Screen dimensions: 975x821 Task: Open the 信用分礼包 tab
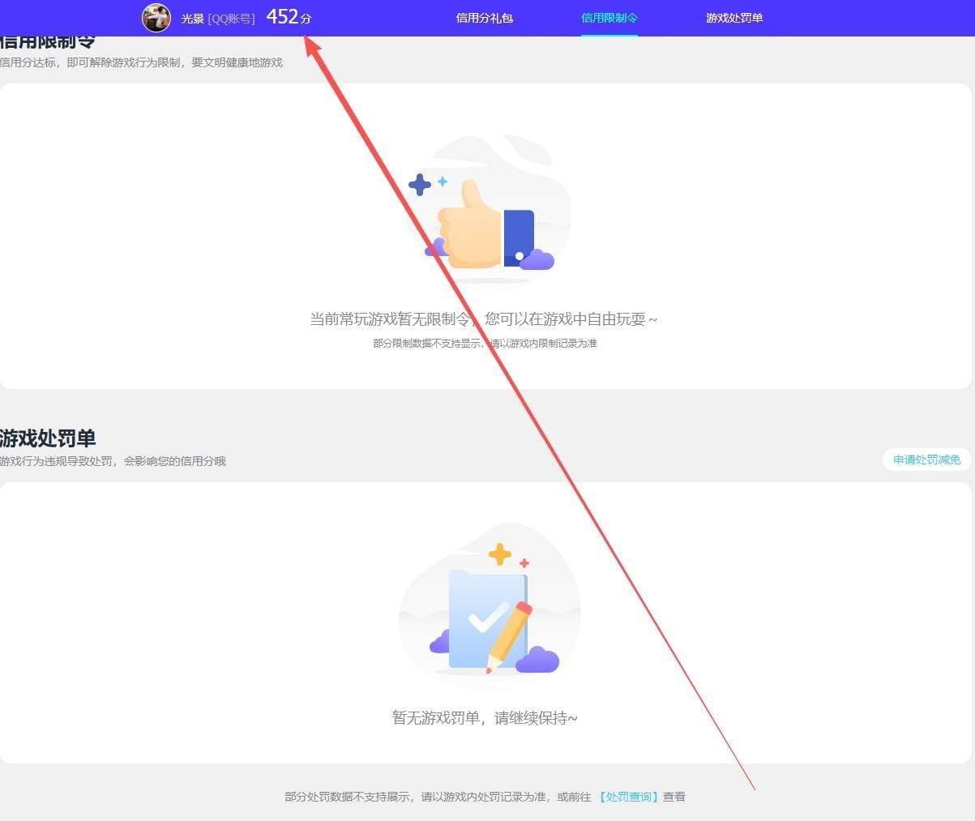coord(485,18)
